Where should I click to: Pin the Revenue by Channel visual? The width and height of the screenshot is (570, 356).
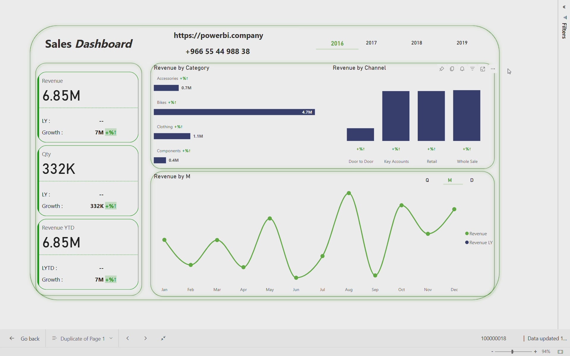(x=441, y=69)
